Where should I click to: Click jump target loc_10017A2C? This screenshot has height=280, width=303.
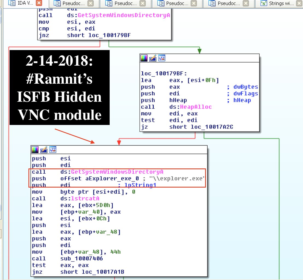(212, 127)
